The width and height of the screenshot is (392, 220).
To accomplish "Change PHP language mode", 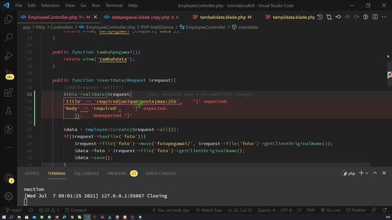I will tap(311, 210).
